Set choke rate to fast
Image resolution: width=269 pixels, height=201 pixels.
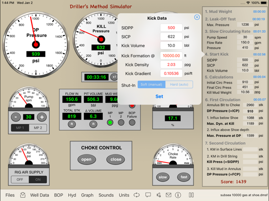(x=184, y=177)
